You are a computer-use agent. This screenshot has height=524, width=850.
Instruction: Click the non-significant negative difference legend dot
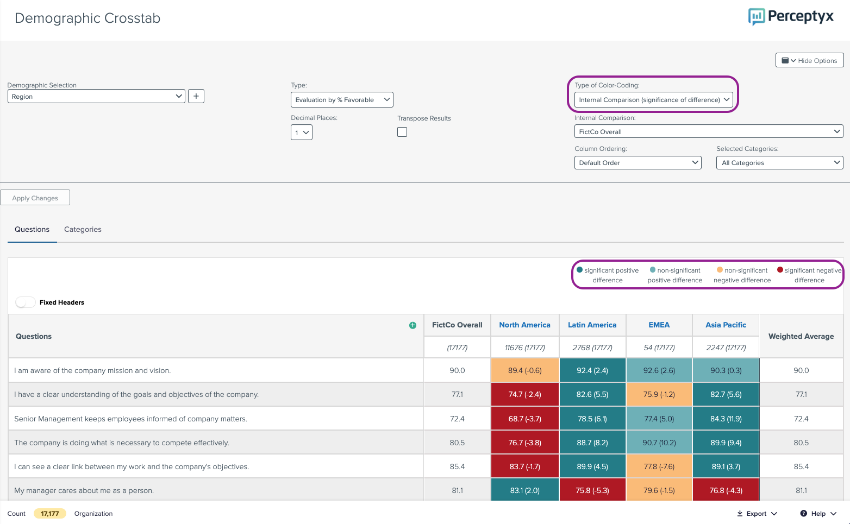[720, 270]
